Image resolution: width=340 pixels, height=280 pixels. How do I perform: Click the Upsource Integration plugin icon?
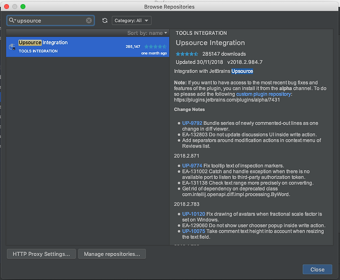tap(12, 47)
